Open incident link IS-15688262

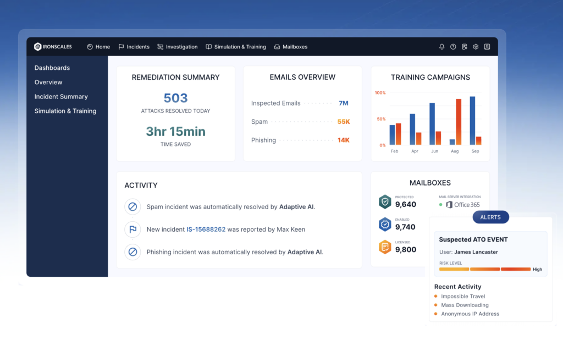pyautogui.click(x=206, y=229)
